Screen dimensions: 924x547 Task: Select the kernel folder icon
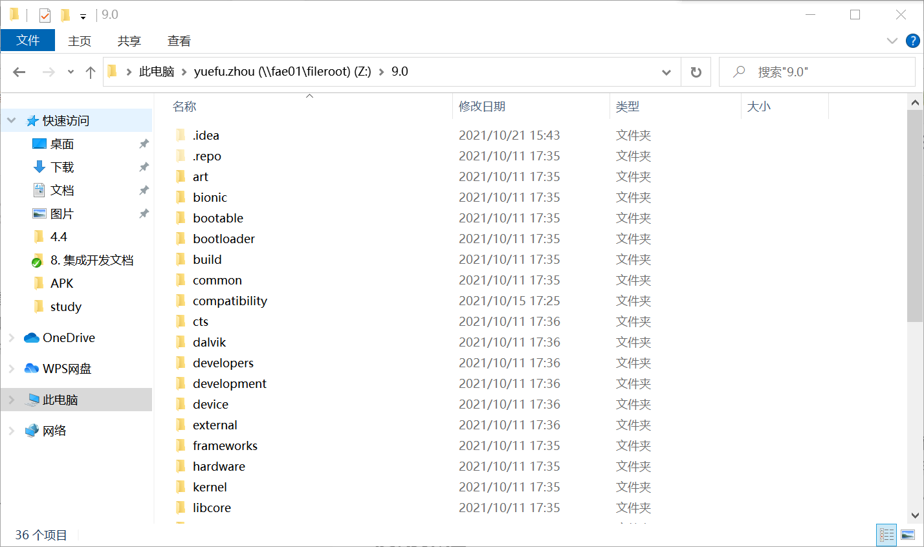click(x=181, y=487)
